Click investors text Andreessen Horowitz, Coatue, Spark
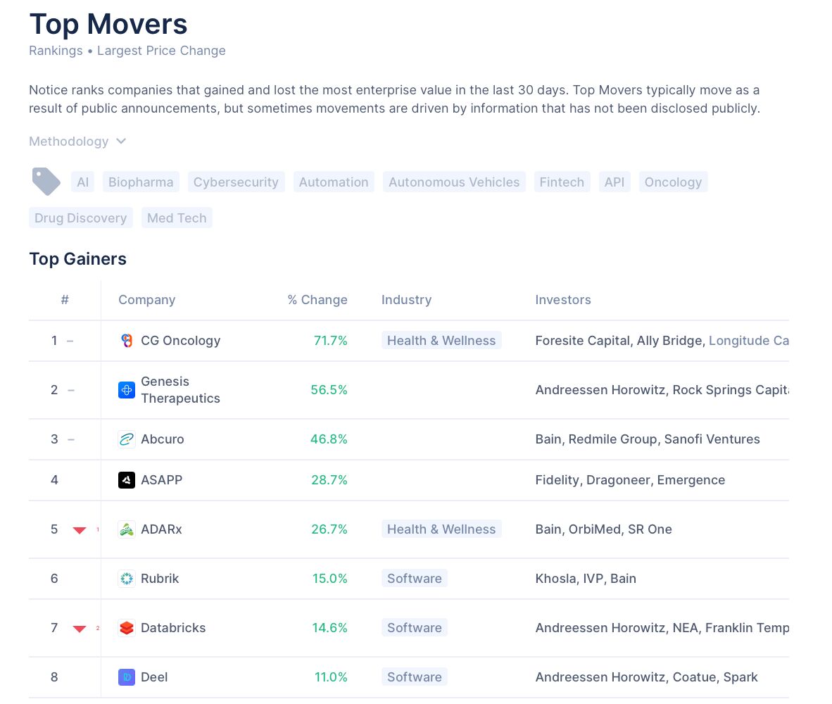 click(646, 677)
